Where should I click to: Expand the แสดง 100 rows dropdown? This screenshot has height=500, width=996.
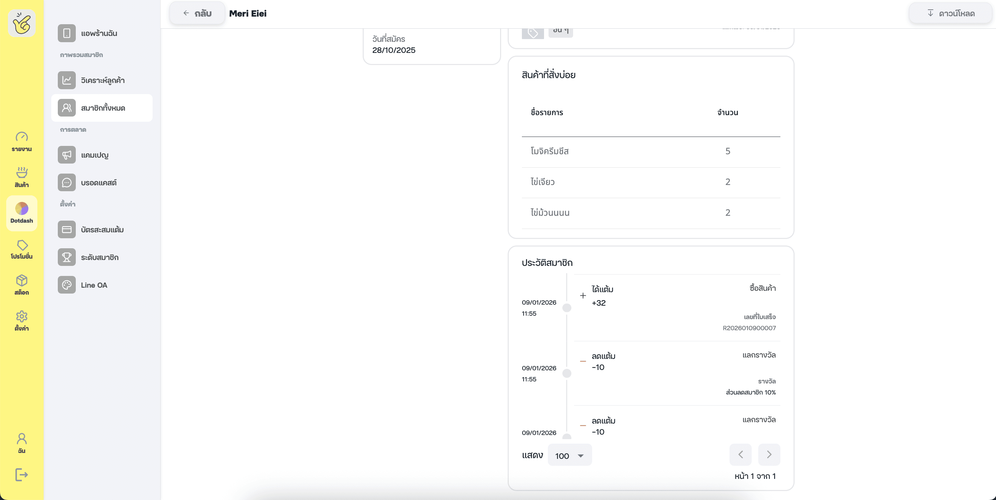(x=570, y=455)
